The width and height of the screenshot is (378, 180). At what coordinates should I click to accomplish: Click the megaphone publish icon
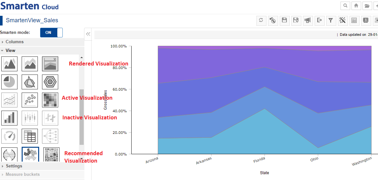click(308, 20)
